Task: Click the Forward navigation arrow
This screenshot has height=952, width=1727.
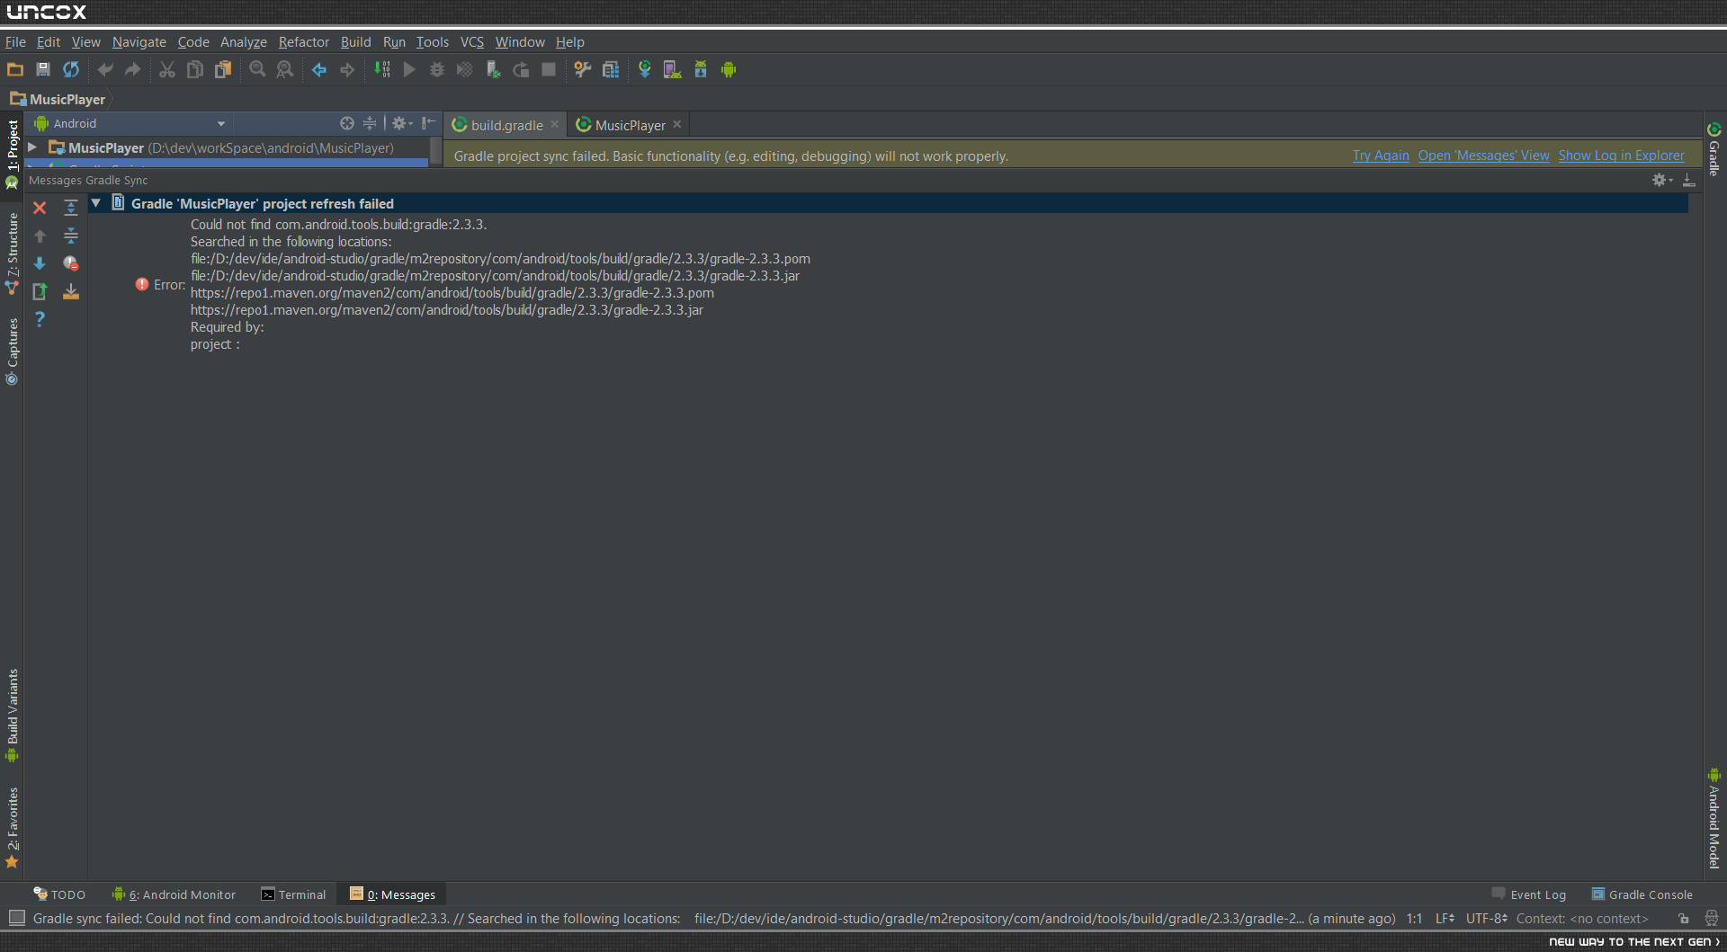Action: 347,69
